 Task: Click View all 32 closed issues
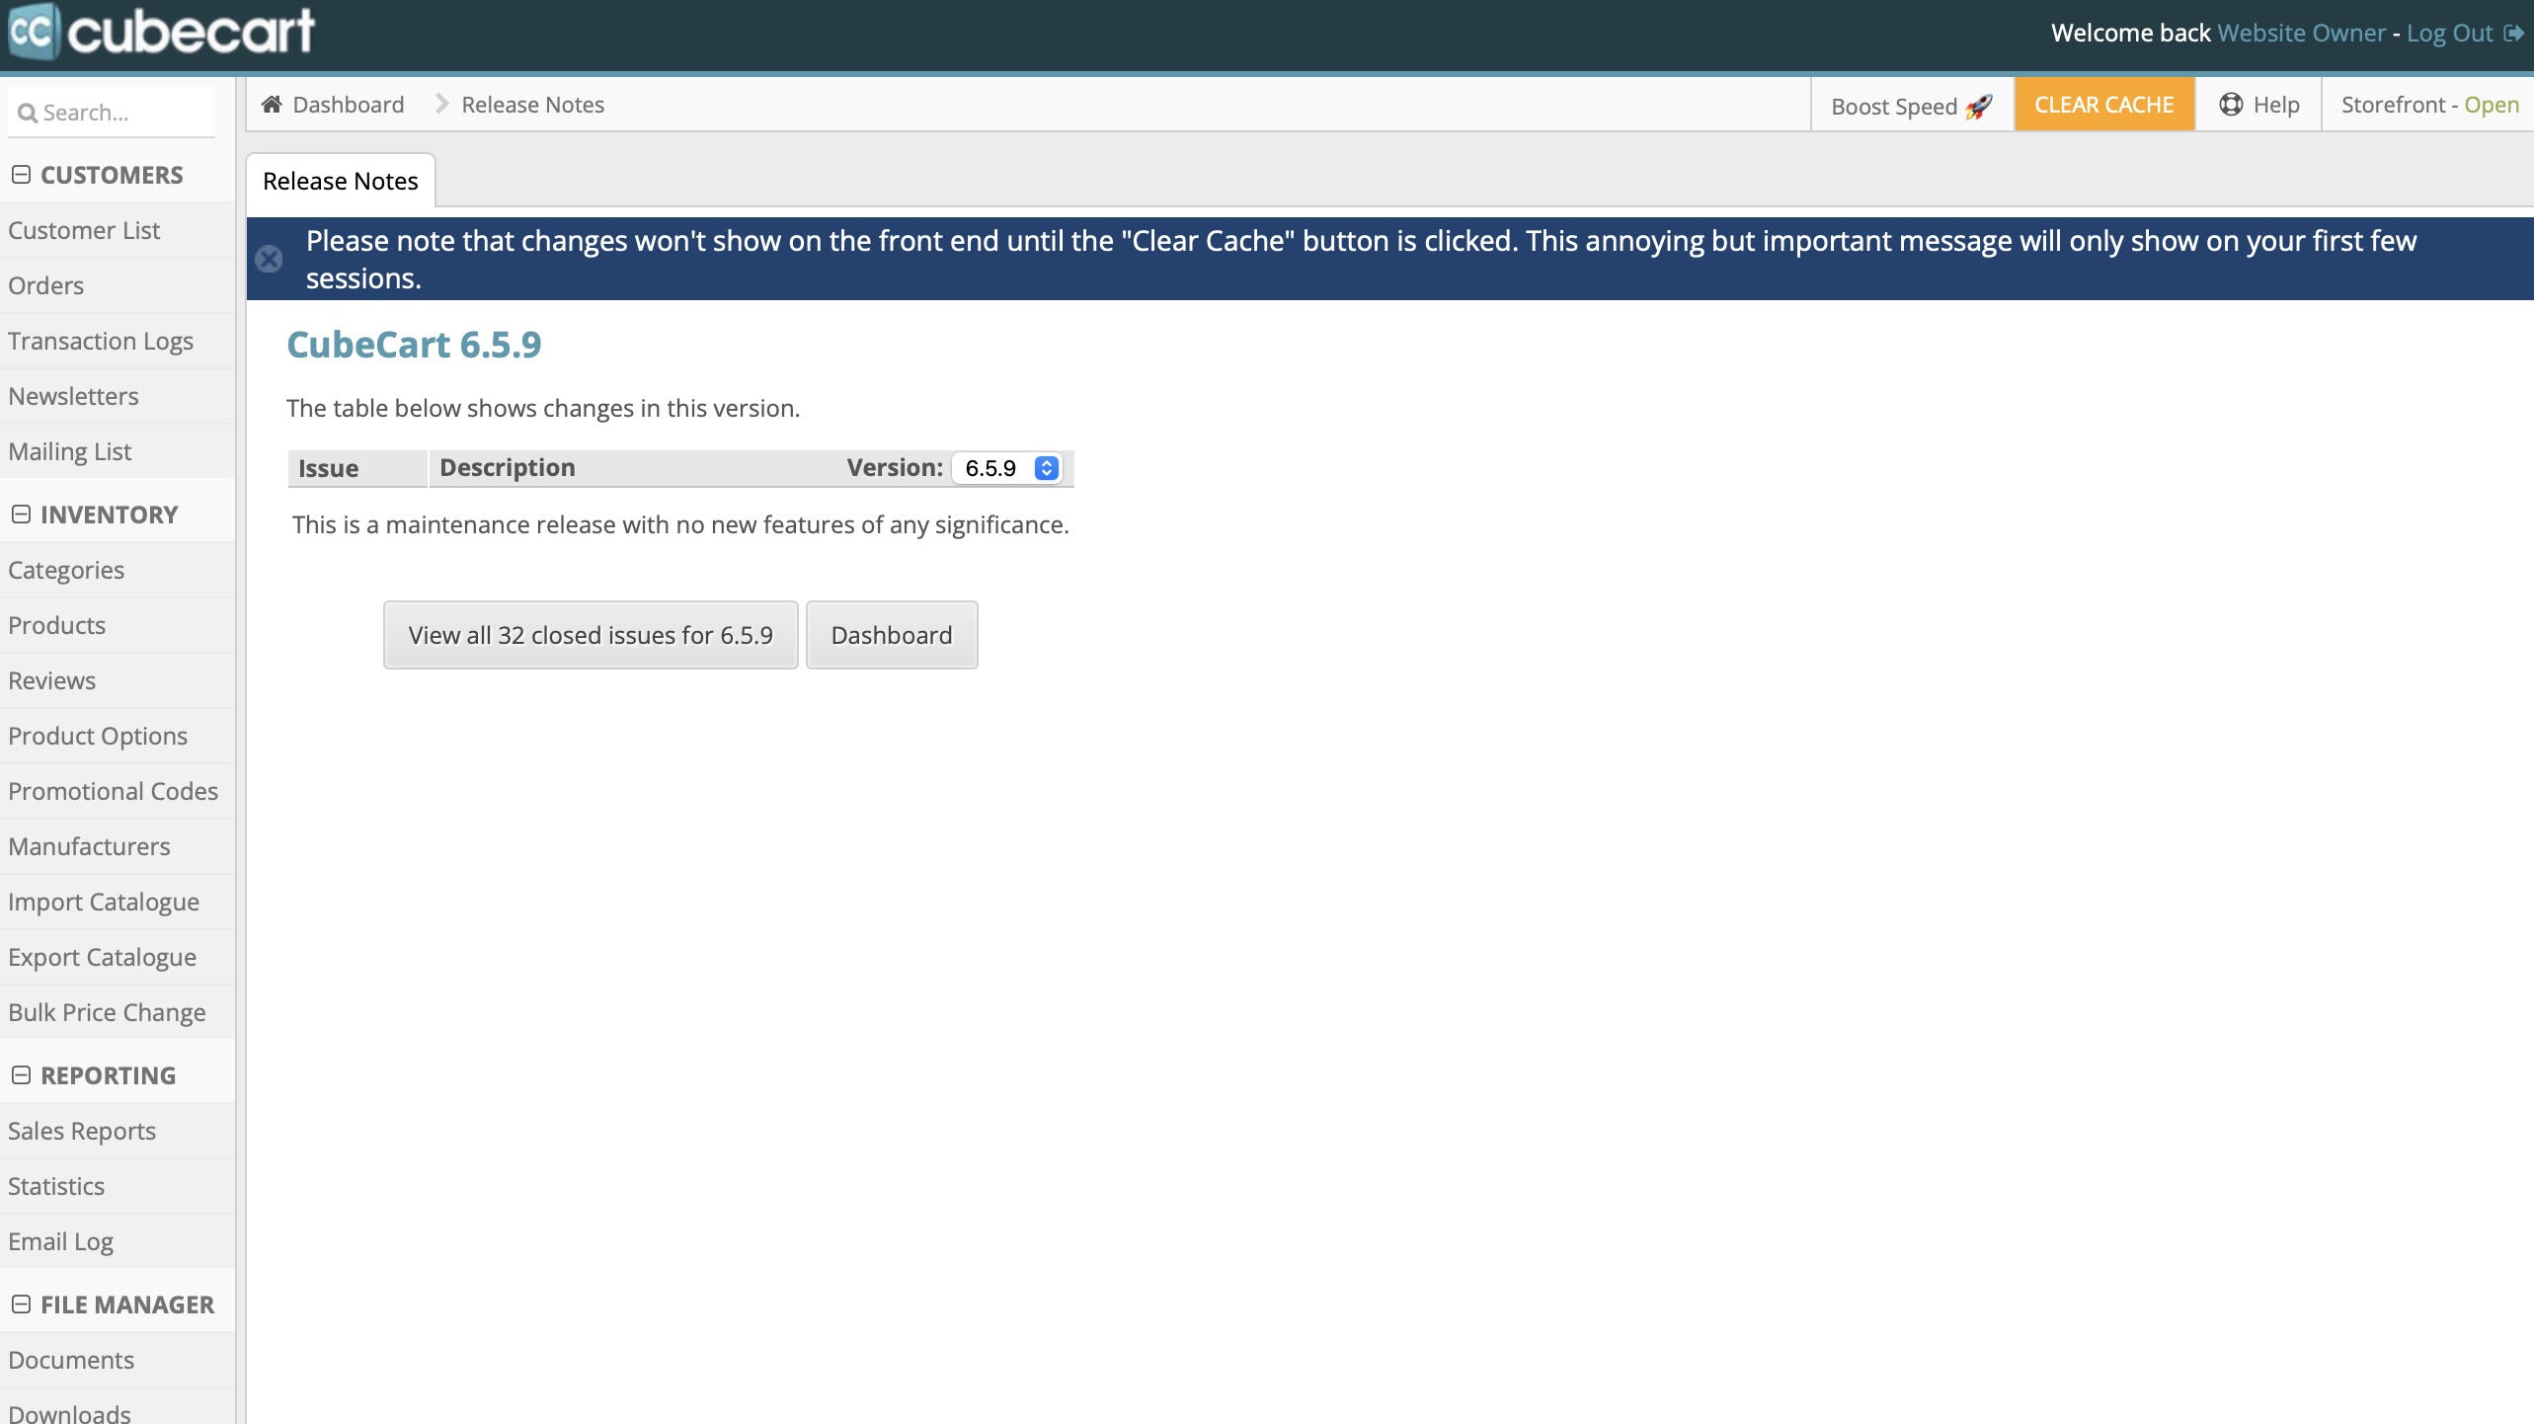tap(590, 634)
